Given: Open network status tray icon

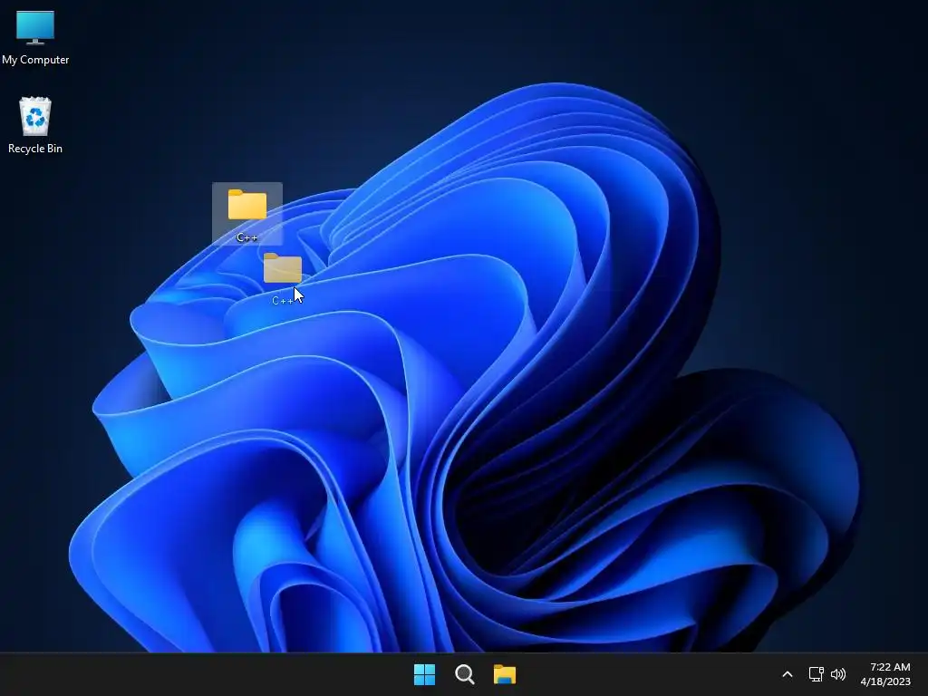Looking at the screenshot, I should click(x=817, y=674).
